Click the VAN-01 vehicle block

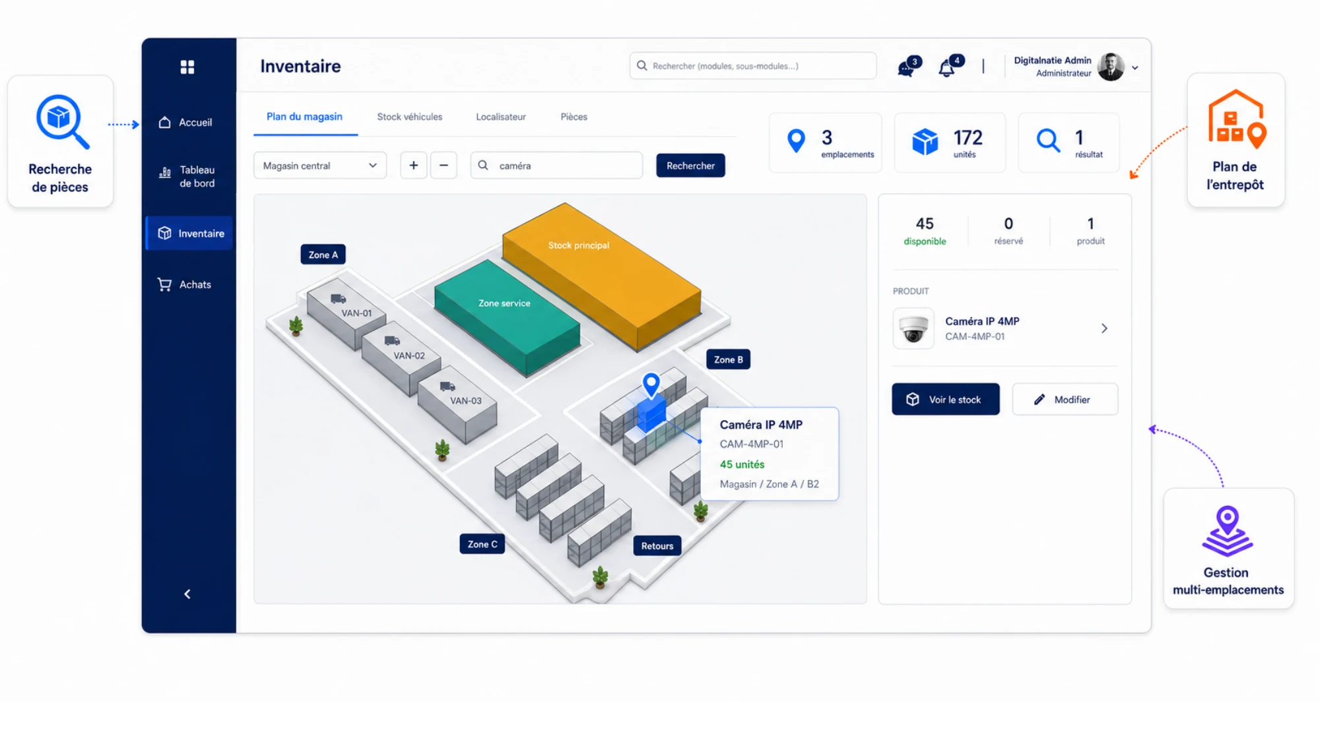click(346, 313)
